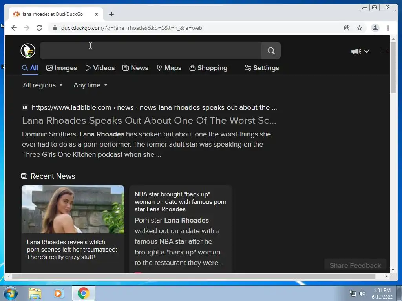This screenshot has height=301, width=402.
Task: Open a new browser tab
Action: point(111,14)
